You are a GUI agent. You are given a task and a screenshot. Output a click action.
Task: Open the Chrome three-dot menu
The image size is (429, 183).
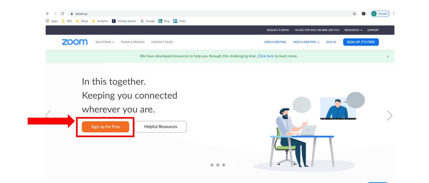(x=394, y=14)
